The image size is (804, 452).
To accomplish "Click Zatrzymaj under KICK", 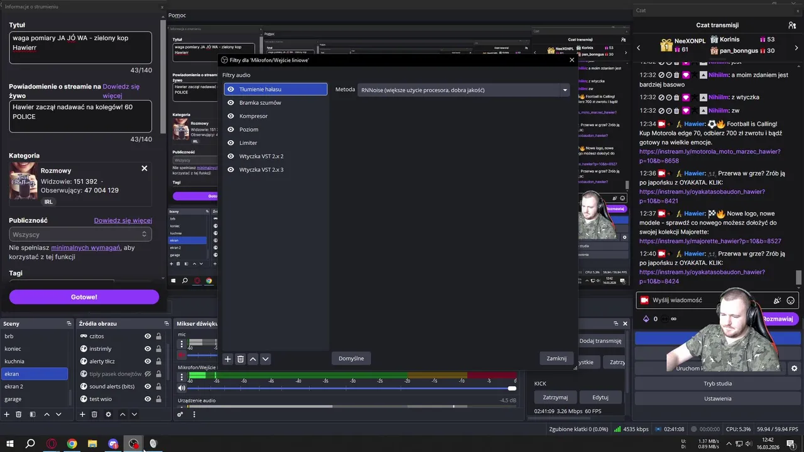I will point(555,397).
